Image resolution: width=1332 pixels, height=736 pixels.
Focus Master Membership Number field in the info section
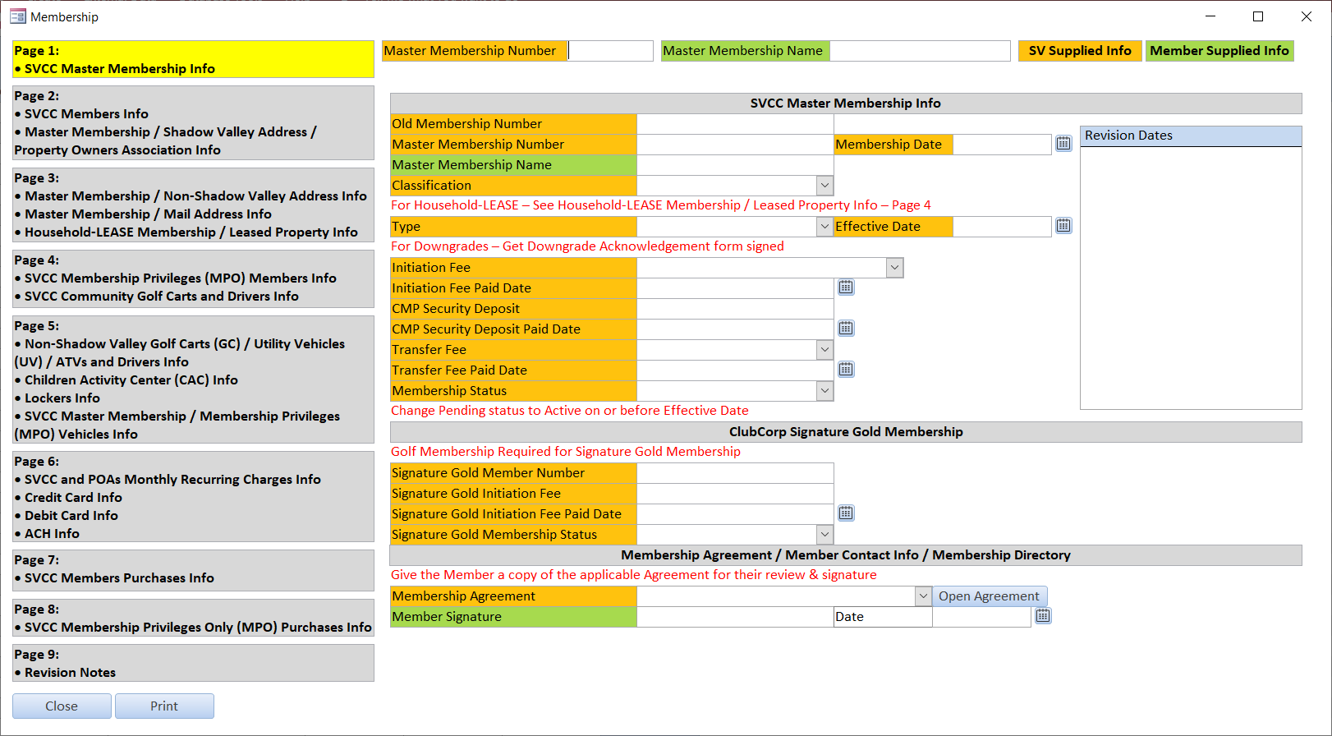tap(735, 145)
